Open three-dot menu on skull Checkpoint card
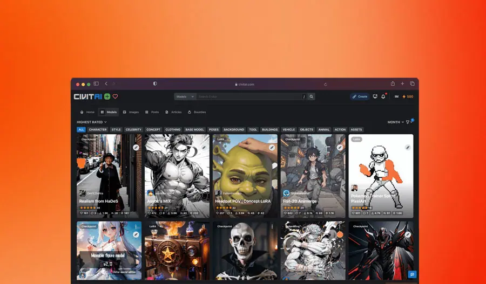Screen dimensions: 486x284 272,227
